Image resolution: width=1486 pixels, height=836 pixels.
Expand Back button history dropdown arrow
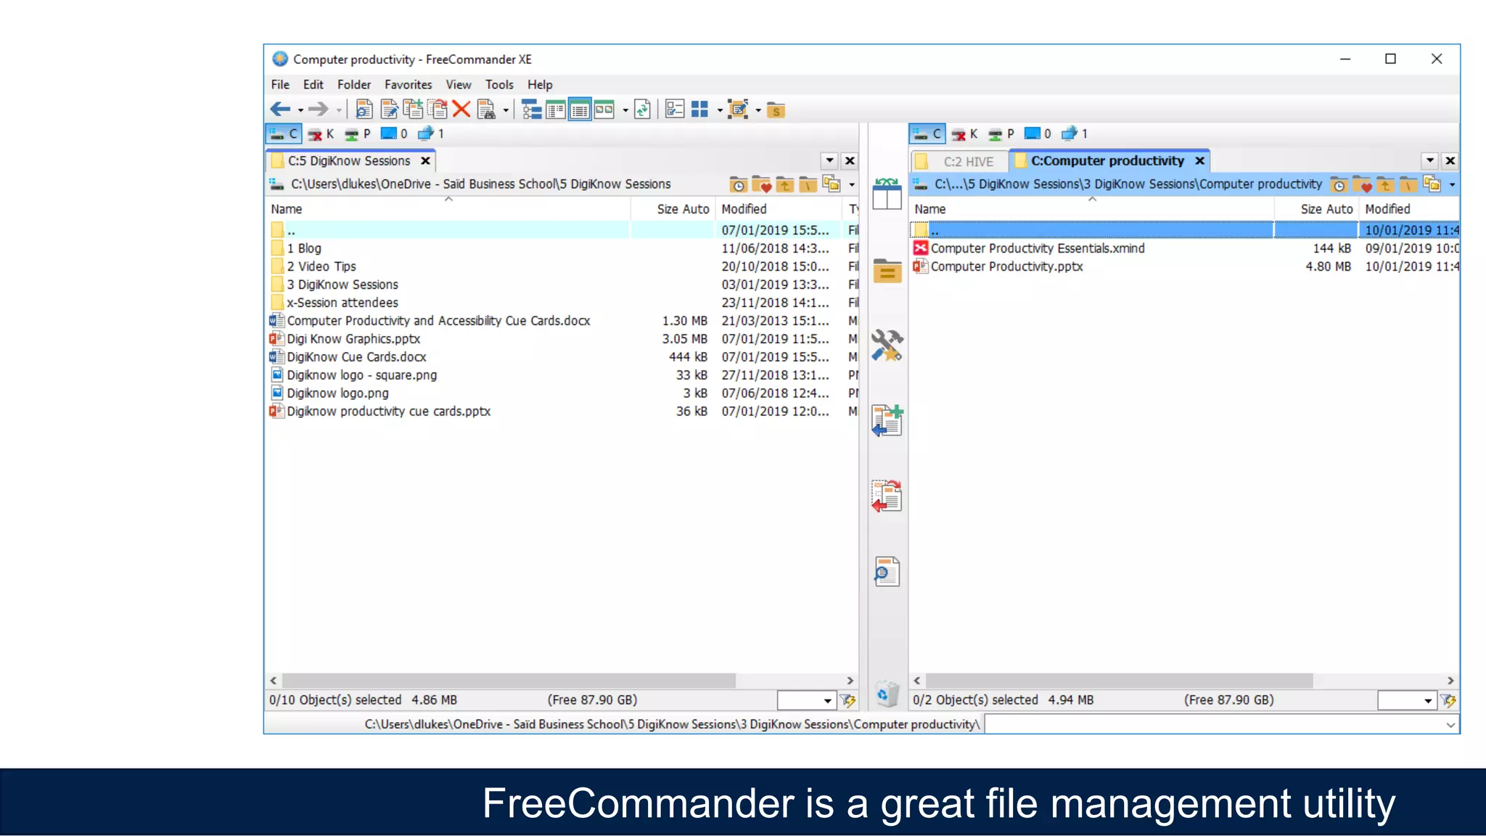pyautogui.click(x=300, y=110)
